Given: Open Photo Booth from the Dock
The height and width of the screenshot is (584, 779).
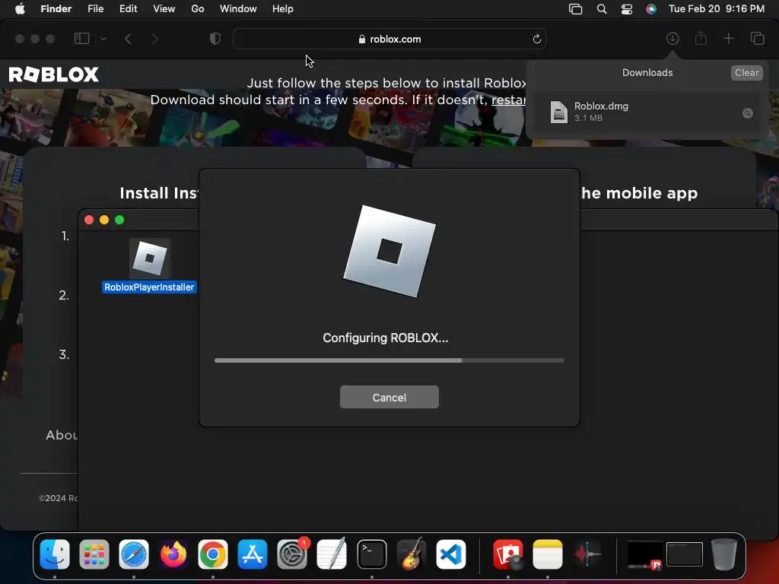Looking at the screenshot, I should [507, 554].
